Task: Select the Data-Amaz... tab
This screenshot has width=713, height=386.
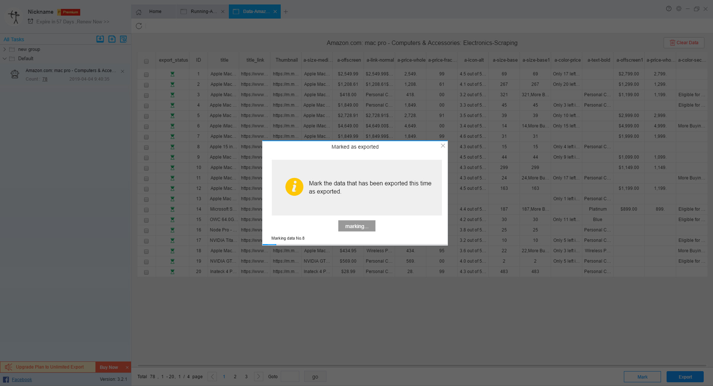Action: tap(255, 12)
